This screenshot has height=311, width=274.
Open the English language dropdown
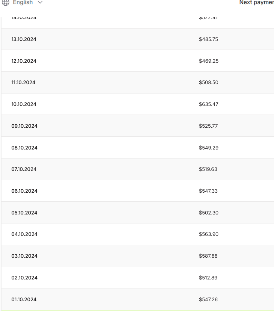23,3
